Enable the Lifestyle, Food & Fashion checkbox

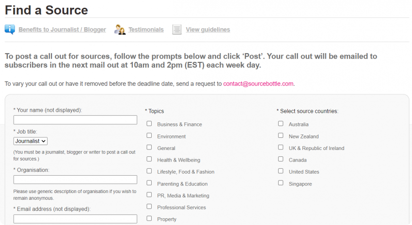point(149,171)
